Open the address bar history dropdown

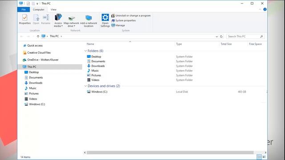point(217,36)
